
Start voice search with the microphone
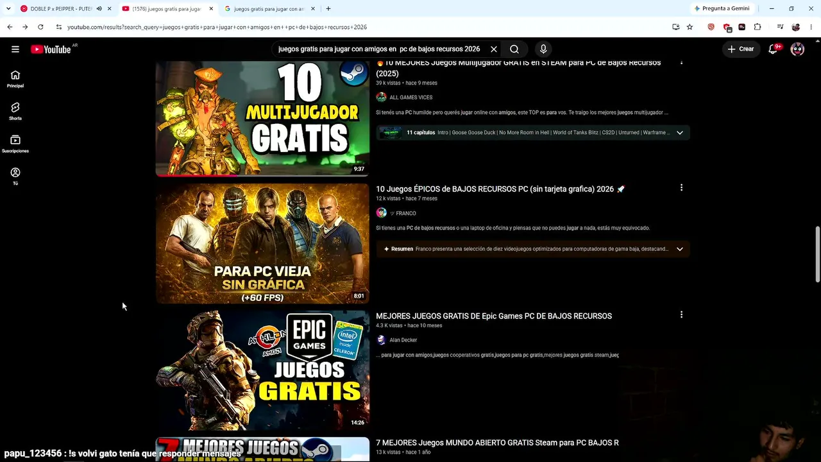point(543,49)
